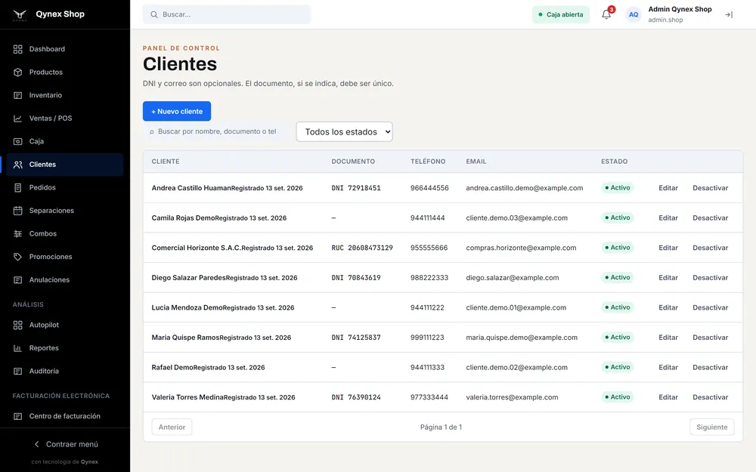
Task: Click the Autopilot grid icon
Action: (x=18, y=325)
